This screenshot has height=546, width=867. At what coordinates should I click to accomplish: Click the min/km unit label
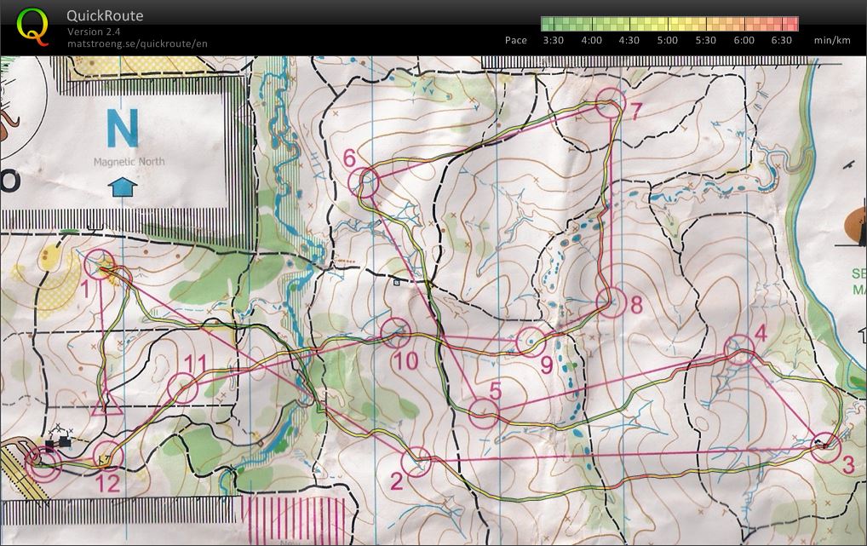click(832, 40)
